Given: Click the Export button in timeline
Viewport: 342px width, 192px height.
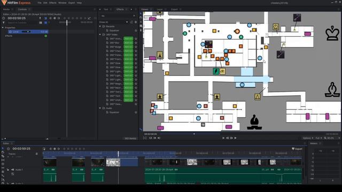Looking at the screenshot, I should (x=297, y=149).
